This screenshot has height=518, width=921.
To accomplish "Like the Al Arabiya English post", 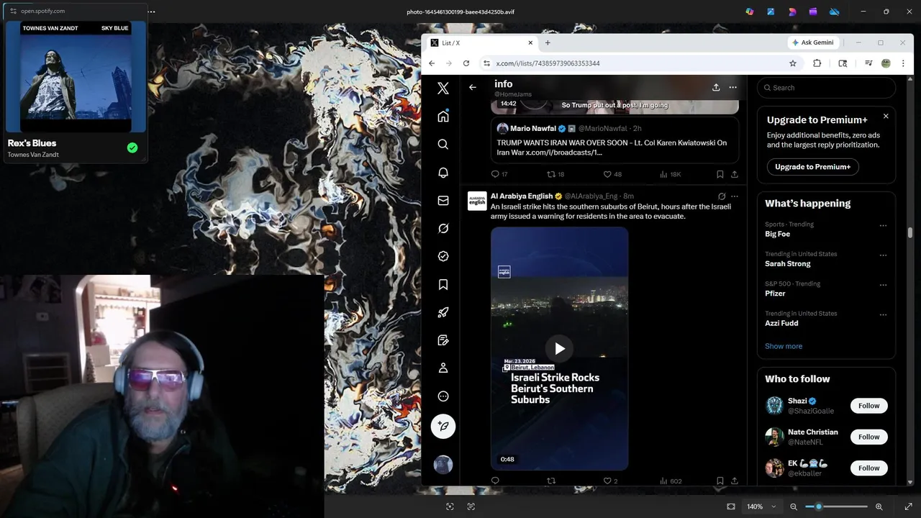I will pos(607,481).
